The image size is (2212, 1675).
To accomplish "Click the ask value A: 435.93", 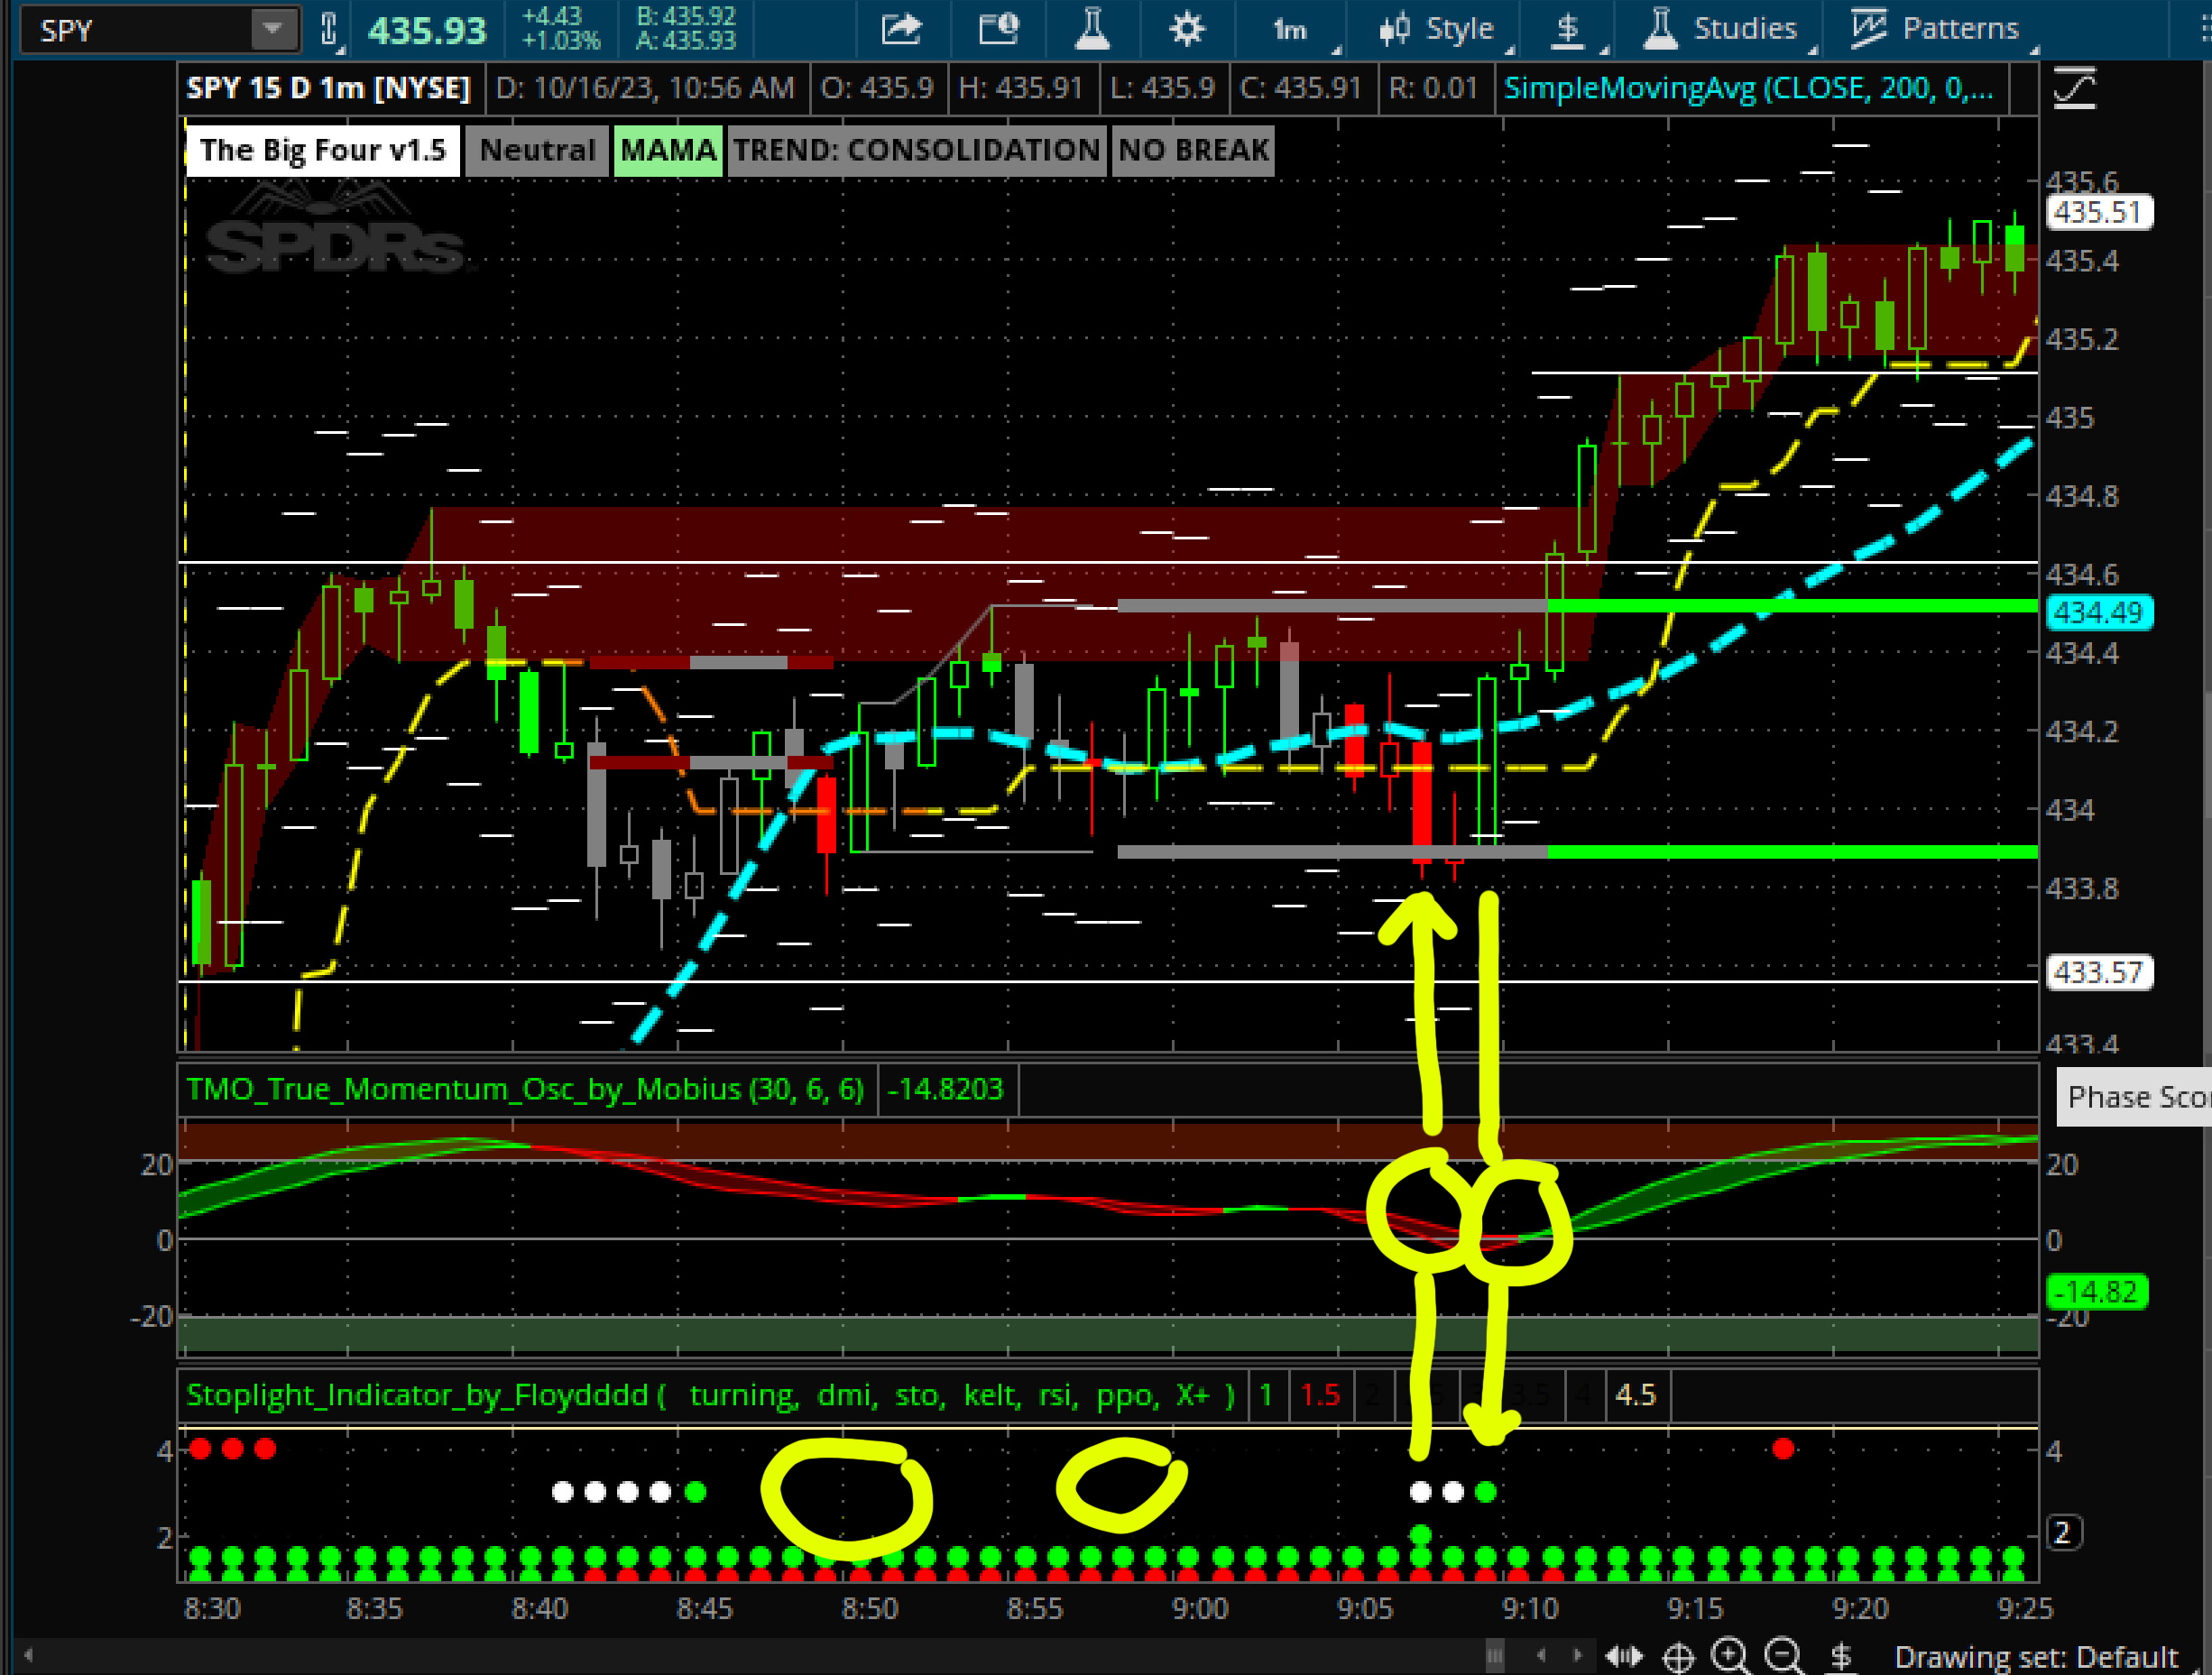I will [686, 40].
